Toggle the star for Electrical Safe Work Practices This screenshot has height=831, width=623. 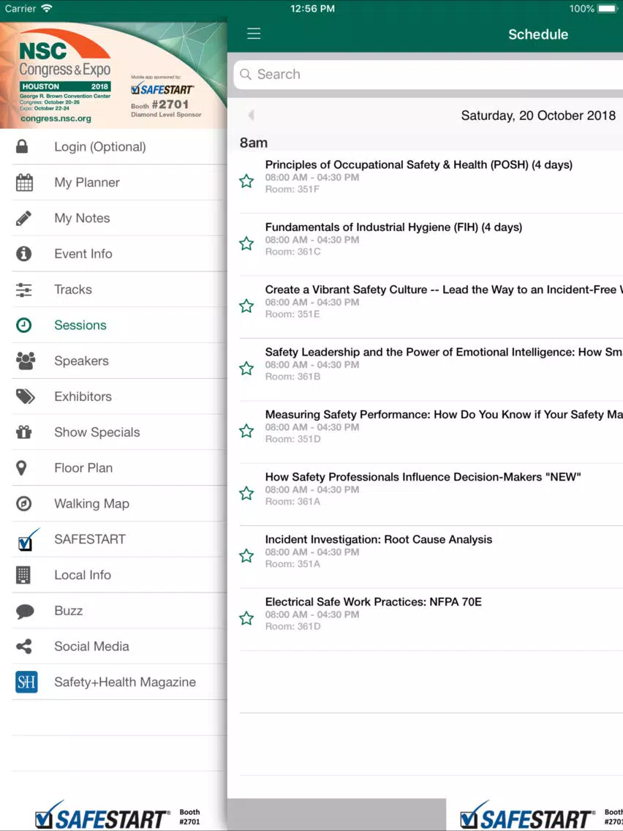click(246, 618)
